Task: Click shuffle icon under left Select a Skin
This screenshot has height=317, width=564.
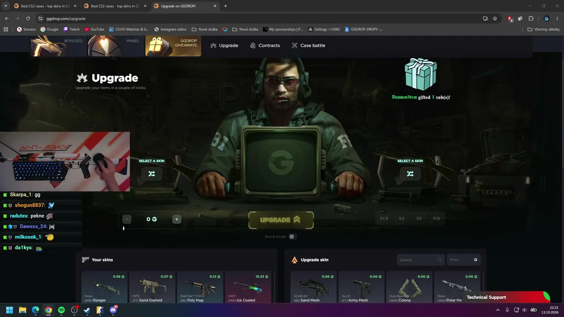Action: tap(152, 173)
